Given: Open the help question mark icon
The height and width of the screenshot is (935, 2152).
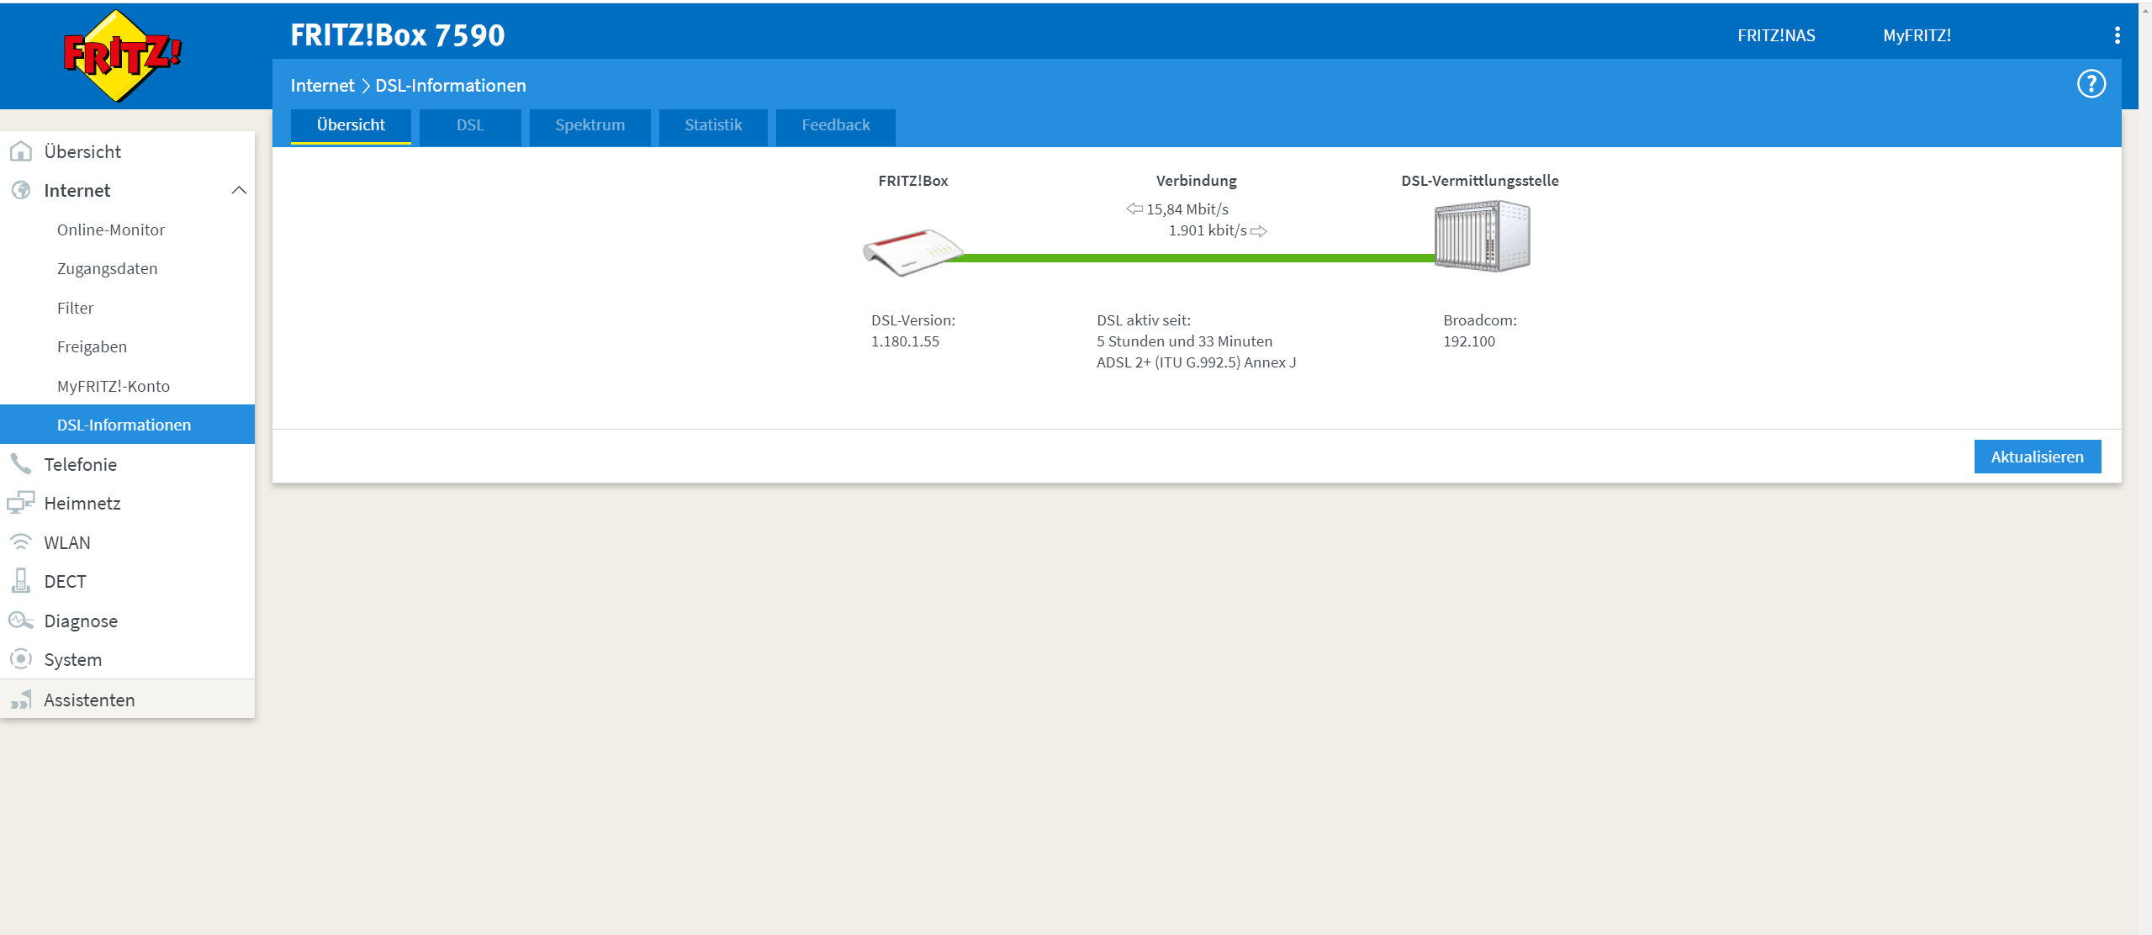Looking at the screenshot, I should click(2091, 84).
